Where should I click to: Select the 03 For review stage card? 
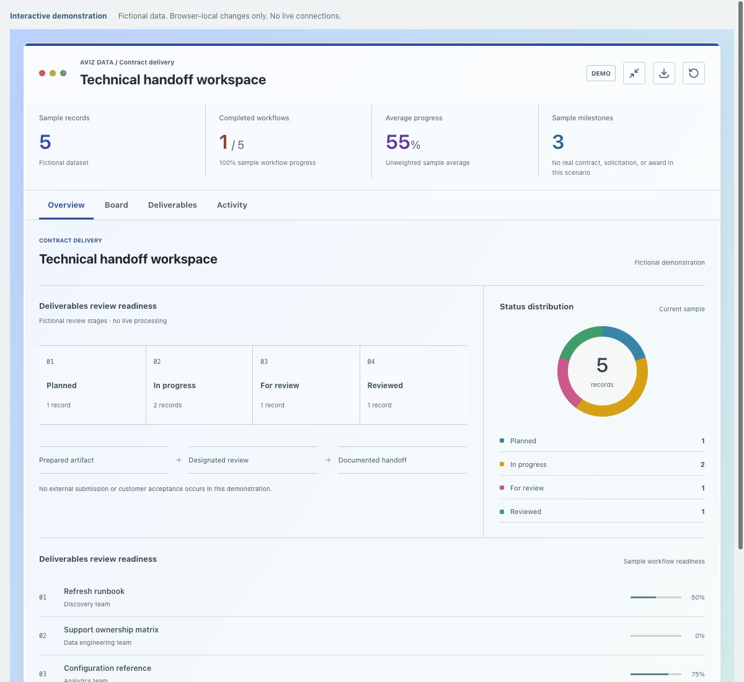[306, 385]
